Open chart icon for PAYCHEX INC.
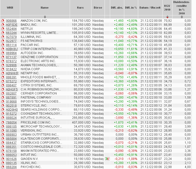The height and width of the screenshot is (169, 196). pos(3,167)
